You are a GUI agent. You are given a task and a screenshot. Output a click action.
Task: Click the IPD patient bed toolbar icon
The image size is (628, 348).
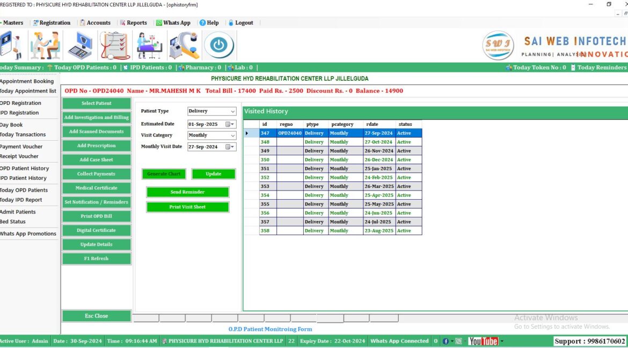coord(149,45)
